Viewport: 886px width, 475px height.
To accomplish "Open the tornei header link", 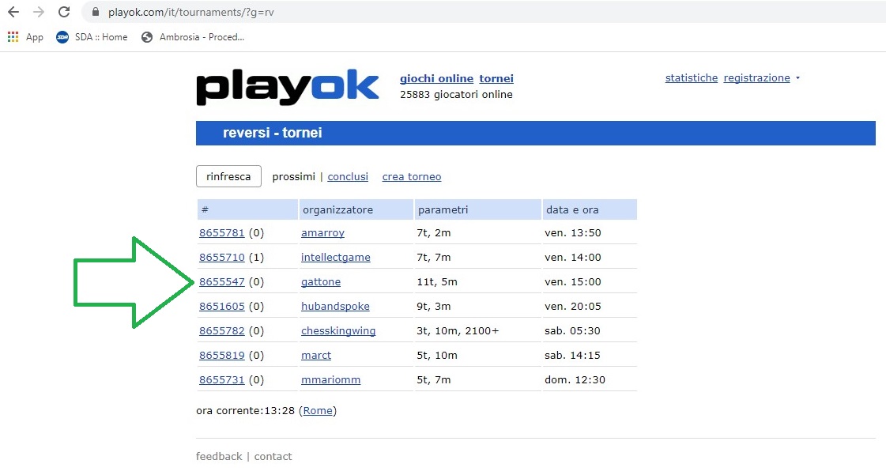I will tap(496, 78).
